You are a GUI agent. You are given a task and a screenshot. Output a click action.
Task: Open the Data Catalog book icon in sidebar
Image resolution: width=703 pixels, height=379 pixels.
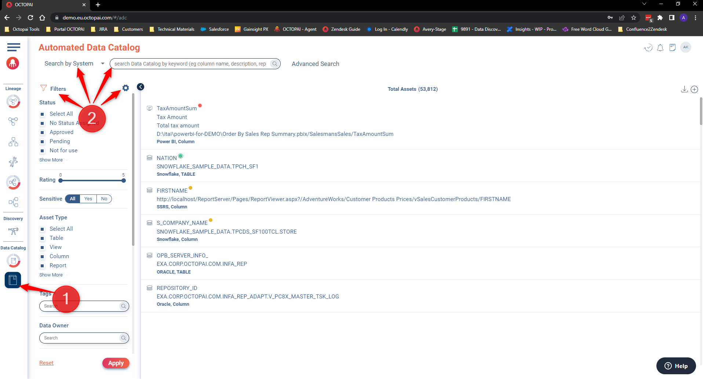[13, 280]
